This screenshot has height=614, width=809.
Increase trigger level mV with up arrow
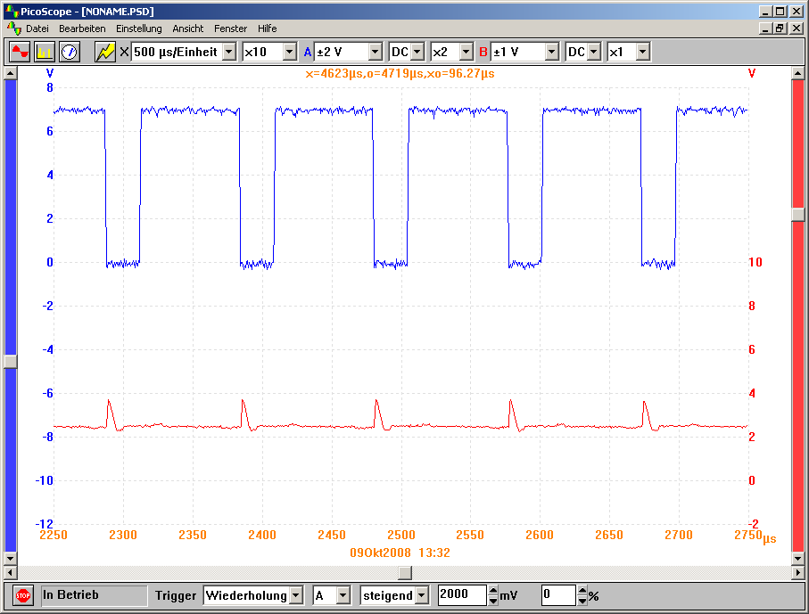[x=493, y=591]
